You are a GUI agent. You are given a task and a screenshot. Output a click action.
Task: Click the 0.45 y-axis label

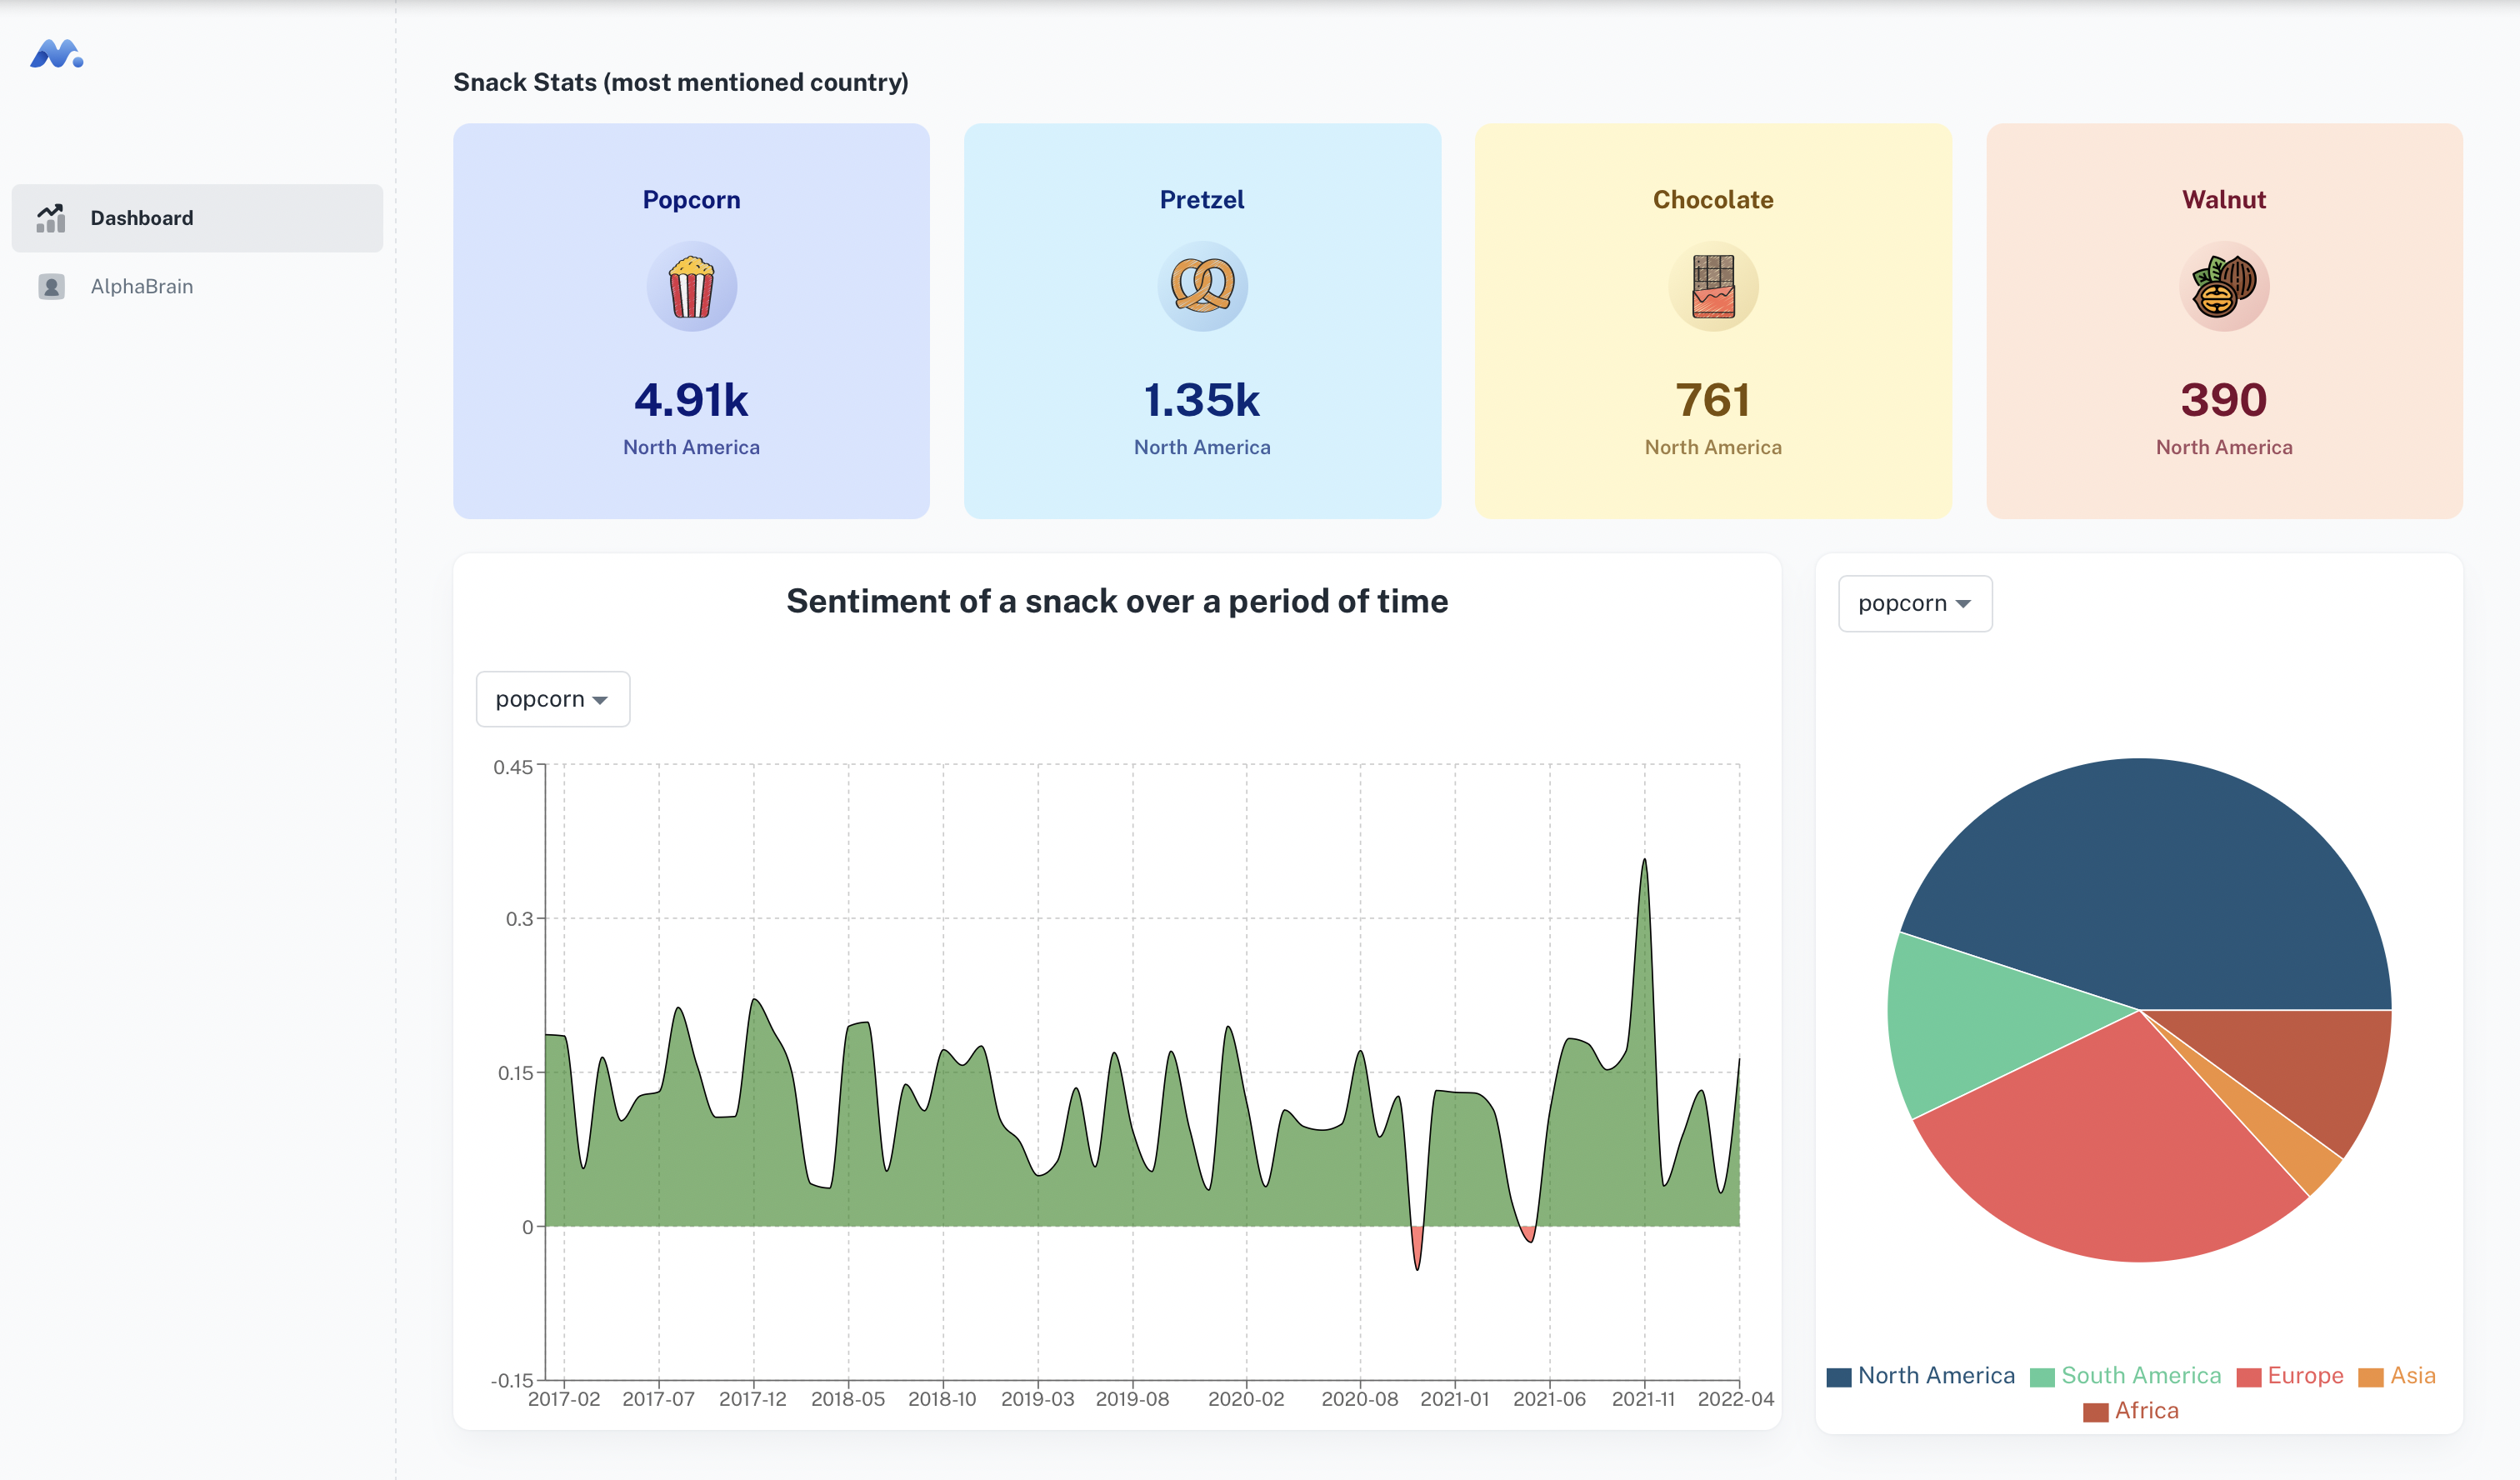click(513, 767)
